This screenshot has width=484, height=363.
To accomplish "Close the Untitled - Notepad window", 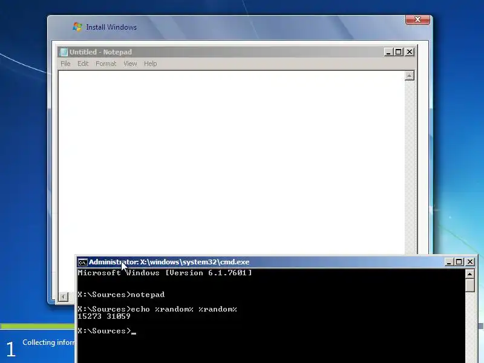I will 410,52.
